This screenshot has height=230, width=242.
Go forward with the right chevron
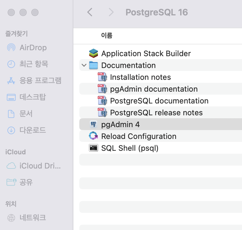pyautogui.click(x=111, y=12)
